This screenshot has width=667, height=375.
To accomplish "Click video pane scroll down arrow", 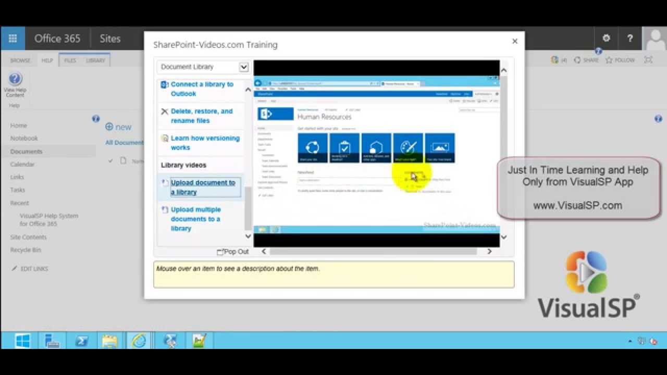I will [504, 237].
